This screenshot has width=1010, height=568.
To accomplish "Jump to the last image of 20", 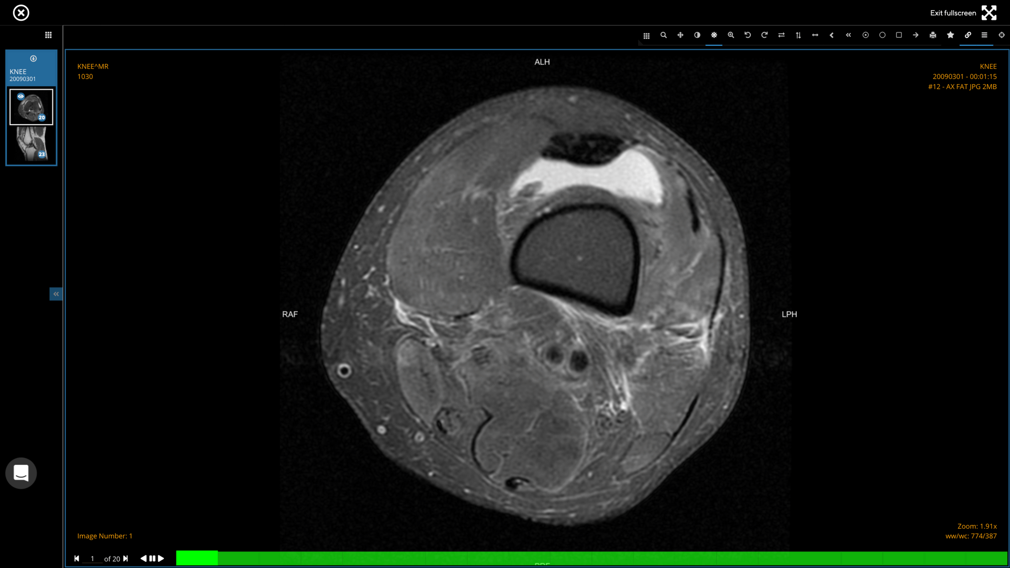I will pyautogui.click(x=125, y=558).
